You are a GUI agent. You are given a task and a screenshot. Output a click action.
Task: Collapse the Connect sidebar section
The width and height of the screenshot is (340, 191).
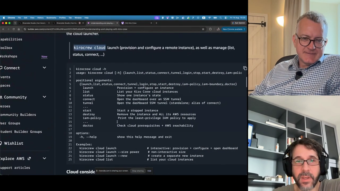(x=44, y=68)
